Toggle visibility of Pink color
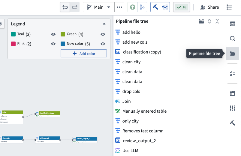The height and width of the screenshot is (156, 241). pos(53,44)
